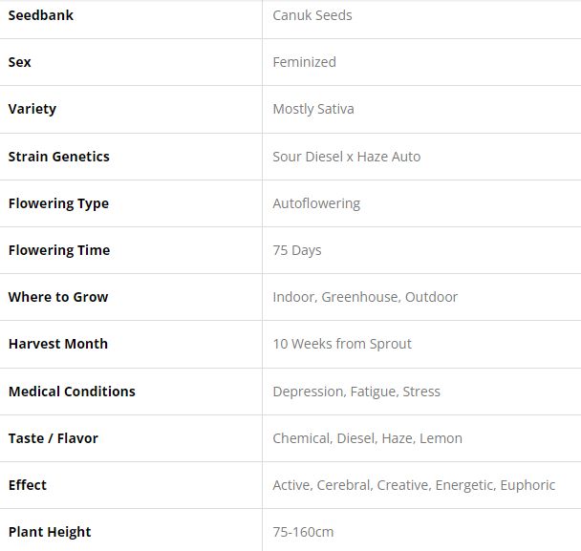Click the Flowering Type label

(58, 203)
